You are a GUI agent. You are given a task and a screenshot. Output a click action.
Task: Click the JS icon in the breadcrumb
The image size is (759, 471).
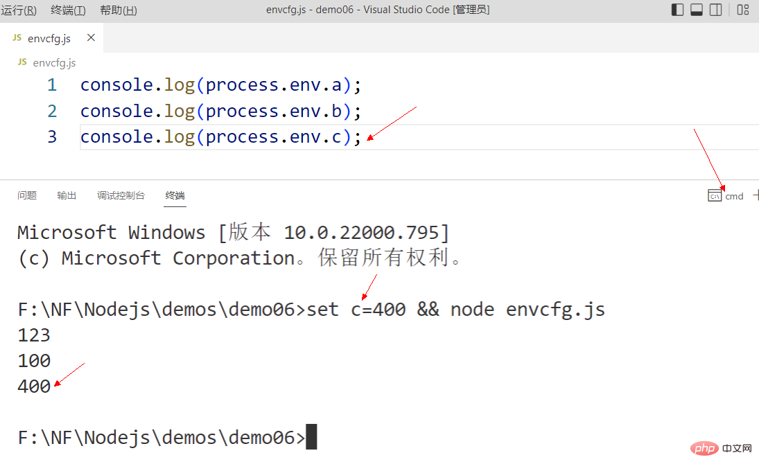point(22,62)
